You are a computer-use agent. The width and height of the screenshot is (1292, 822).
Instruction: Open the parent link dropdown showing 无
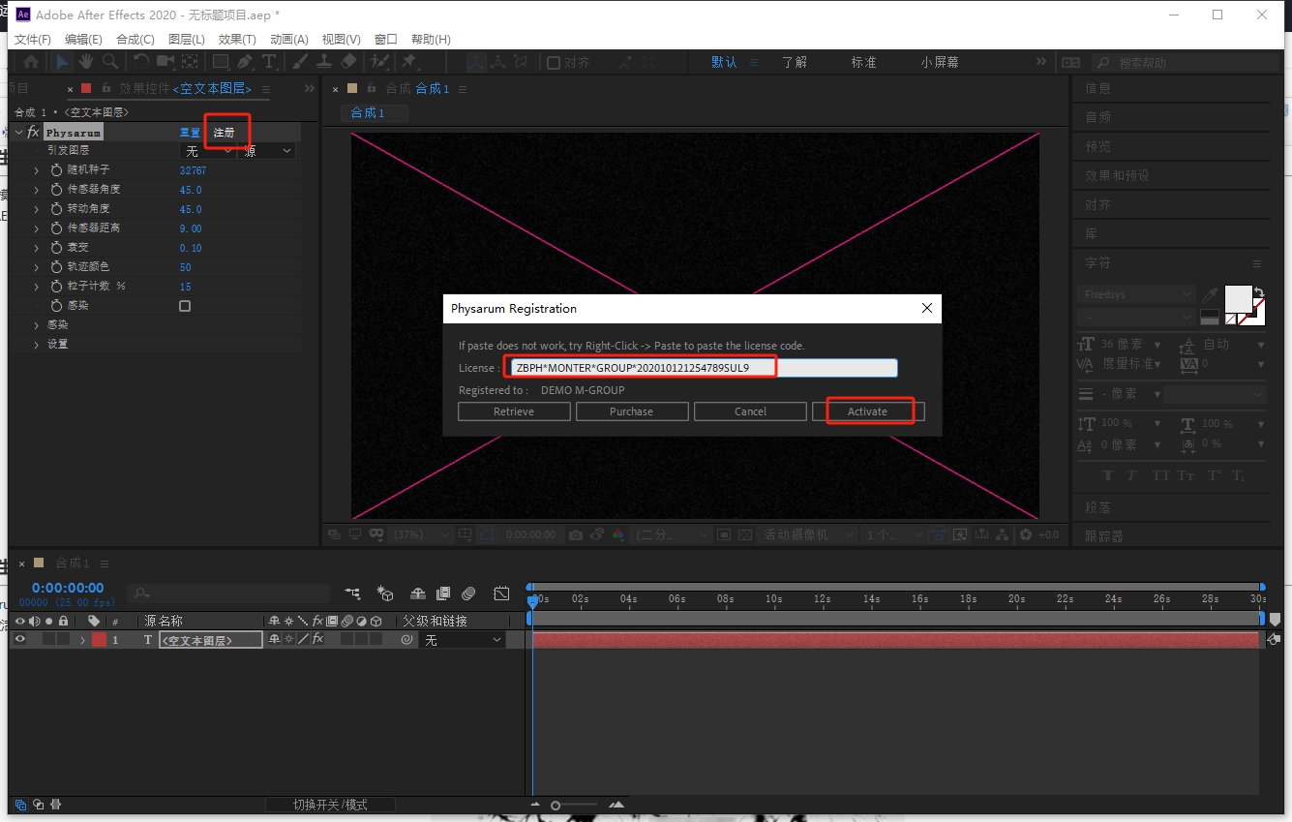tap(464, 640)
